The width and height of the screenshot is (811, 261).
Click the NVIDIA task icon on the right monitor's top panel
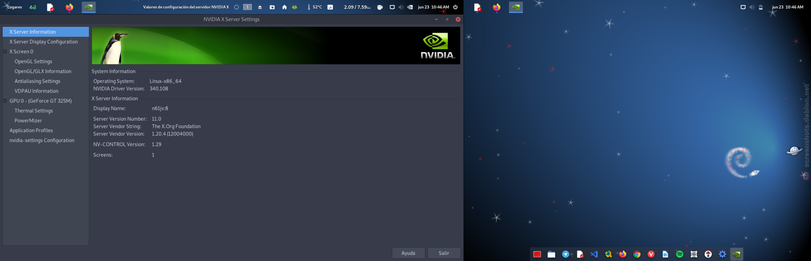click(x=516, y=7)
